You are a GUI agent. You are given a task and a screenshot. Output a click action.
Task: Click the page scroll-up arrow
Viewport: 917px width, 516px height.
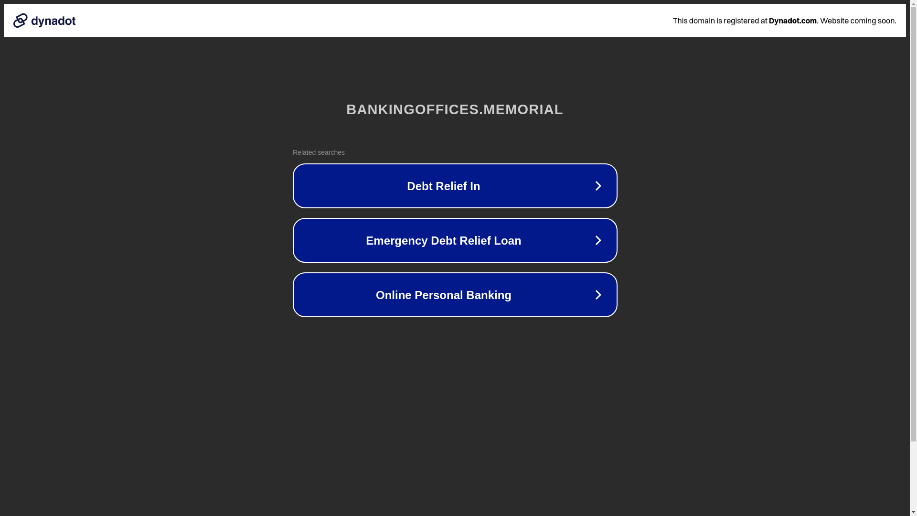[x=913, y=3]
